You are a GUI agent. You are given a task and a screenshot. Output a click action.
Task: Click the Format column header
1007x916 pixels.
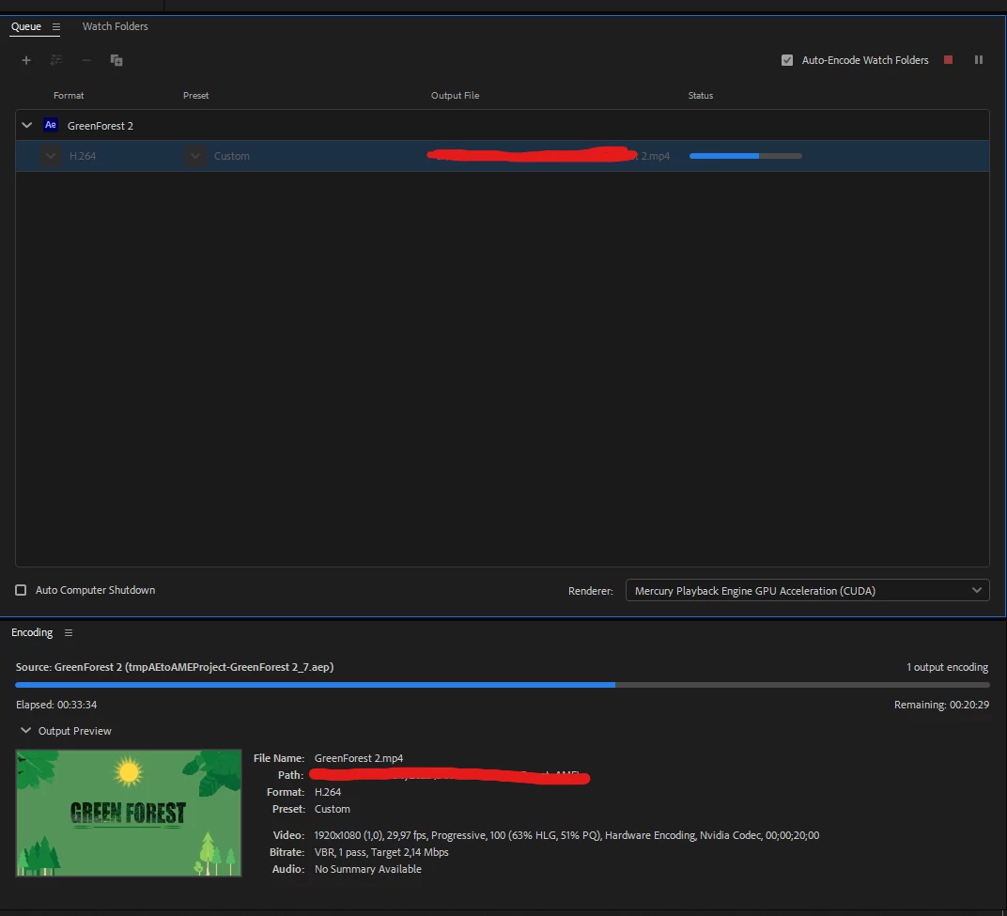coord(69,96)
